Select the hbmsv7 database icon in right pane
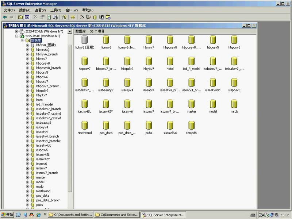This screenshot has width=292, height=219. click(x=149, y=40)
